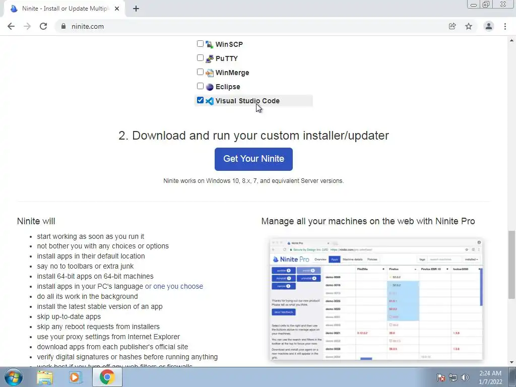The width and height of the screenshot is (516, 387).
Task: Click 'skip any reboot requests from installers'
Action: point(98,327)
